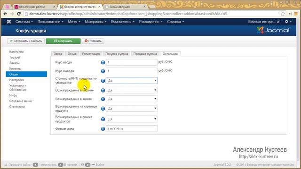Open the settings gear menu
The image size is (301, 169).
(x=288, y=22)
